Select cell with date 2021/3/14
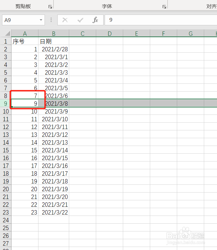The width and height of the screenshot is (217, 250). click(x=54, y=150)
